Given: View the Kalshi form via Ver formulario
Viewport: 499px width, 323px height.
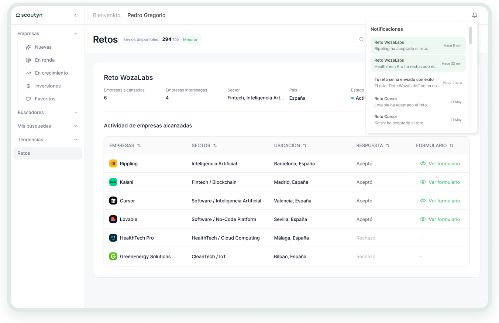Looking at the screenshot, I should click(x=440, y=182).
